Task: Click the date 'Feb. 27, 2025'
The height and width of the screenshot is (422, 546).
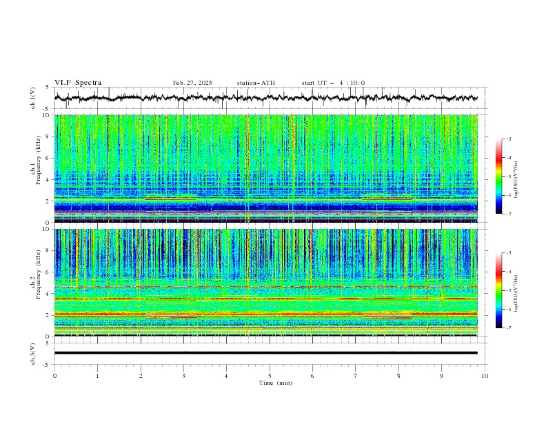Action: pos(192,83)
